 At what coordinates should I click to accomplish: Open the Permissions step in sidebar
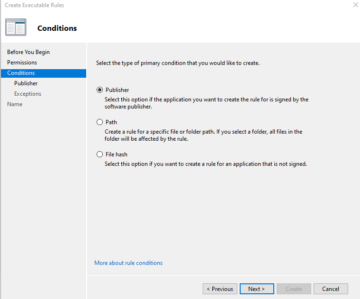click(x=22, y=63)
